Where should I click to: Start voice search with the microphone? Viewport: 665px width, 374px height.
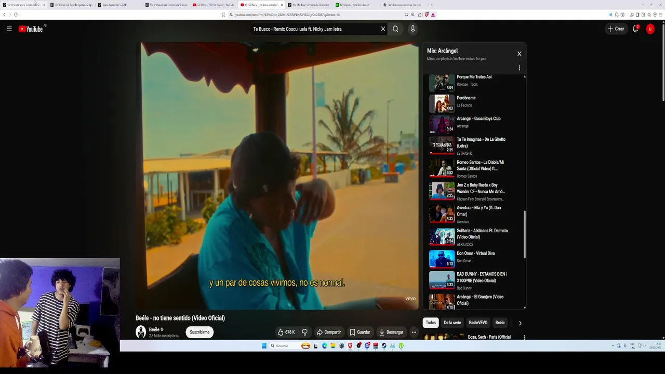coord(413,29)
